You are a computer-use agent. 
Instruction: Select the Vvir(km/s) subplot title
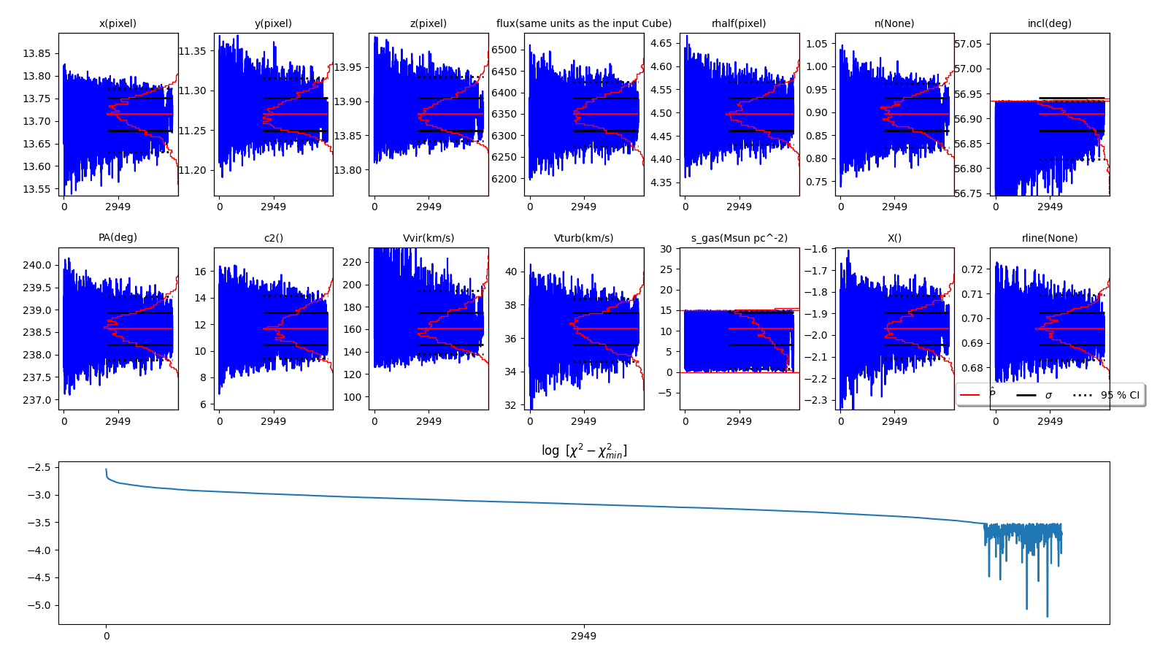coord(428,238)
